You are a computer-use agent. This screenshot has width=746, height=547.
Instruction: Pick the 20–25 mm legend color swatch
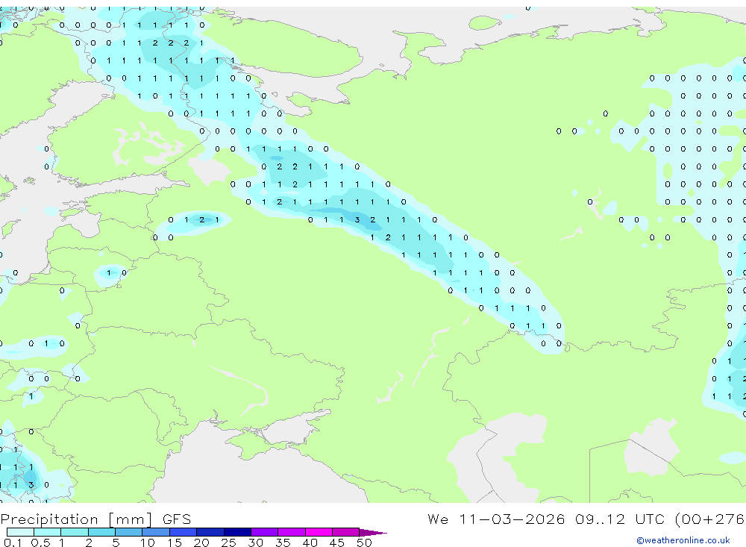[210, 532]
